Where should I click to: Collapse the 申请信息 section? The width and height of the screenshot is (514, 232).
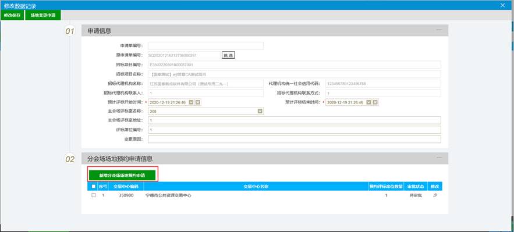point(439,30)
